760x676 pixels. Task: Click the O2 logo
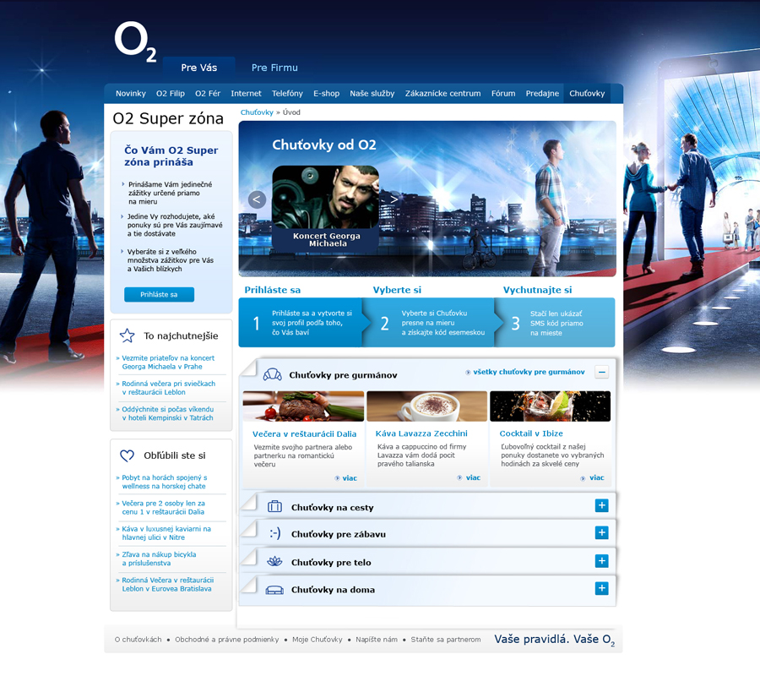pos(135,41)
